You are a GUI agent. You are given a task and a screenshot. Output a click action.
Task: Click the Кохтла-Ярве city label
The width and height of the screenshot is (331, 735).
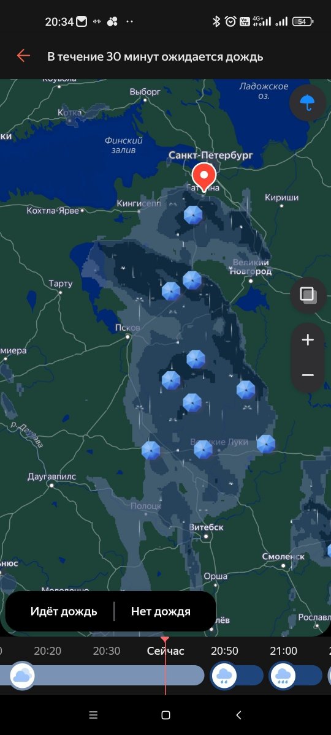point(54,211)
